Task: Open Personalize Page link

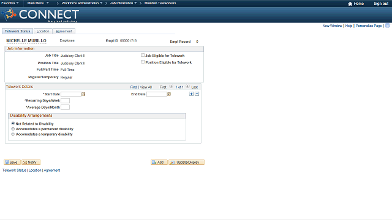Action: [x=369, y=26]
